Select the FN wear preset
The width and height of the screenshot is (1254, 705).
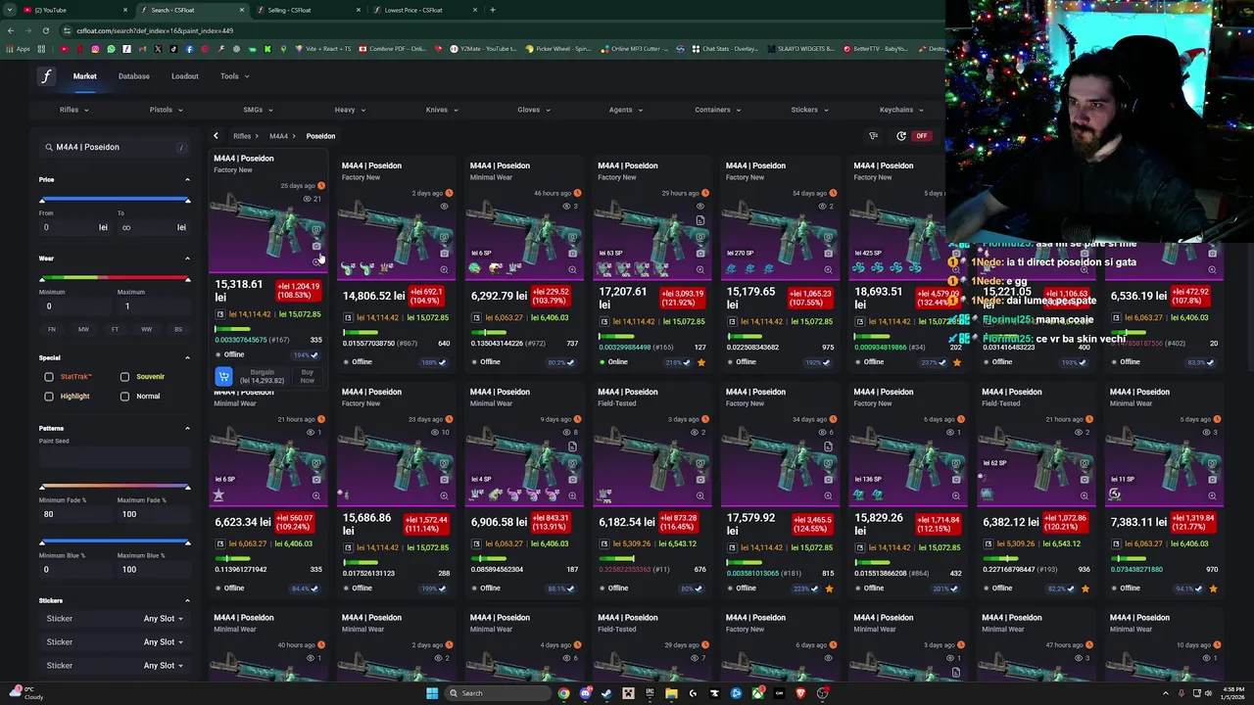pos(52,329)
